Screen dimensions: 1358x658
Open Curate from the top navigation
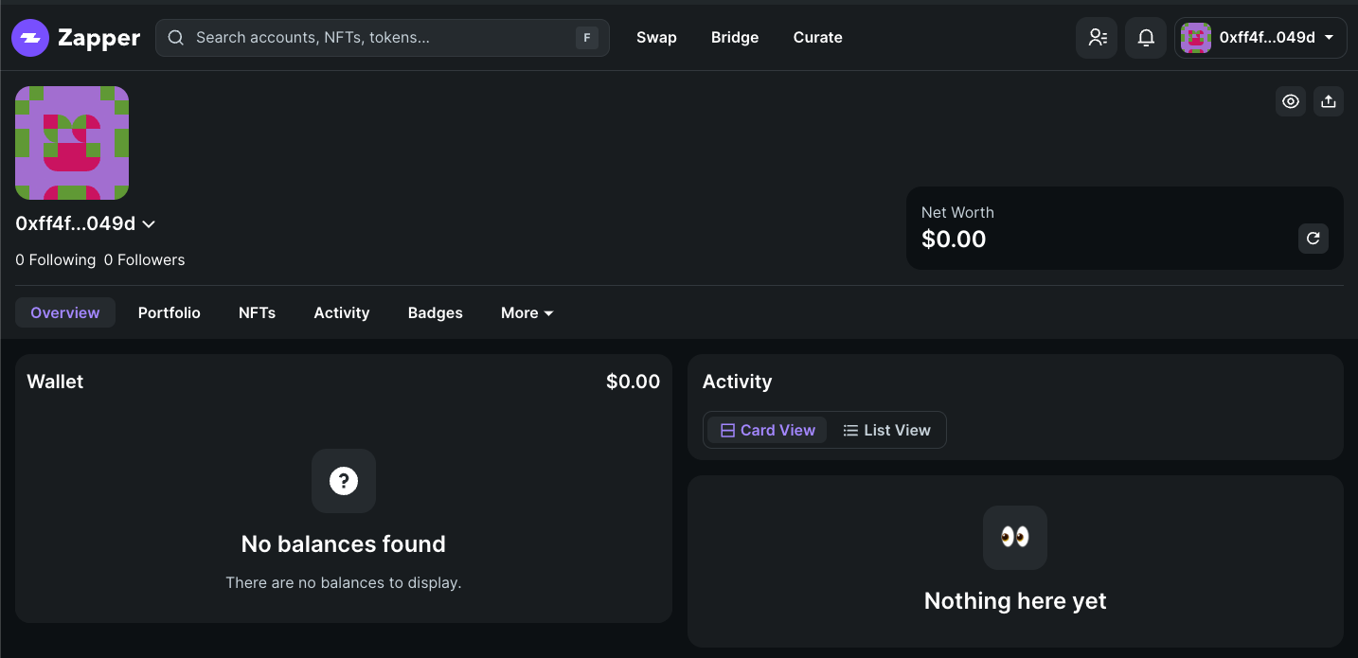point(818,38)
